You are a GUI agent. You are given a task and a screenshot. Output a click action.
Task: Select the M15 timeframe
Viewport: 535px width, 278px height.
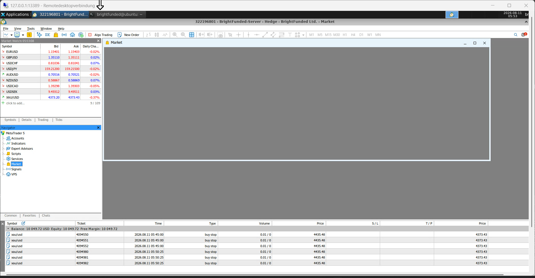point(328,35)
